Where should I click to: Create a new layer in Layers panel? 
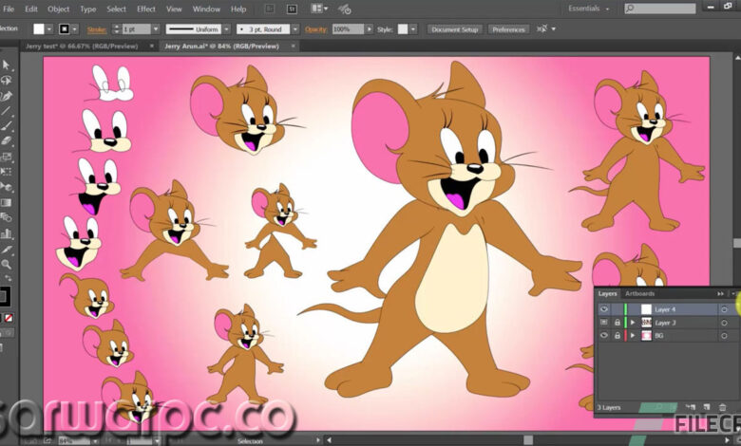707,407
